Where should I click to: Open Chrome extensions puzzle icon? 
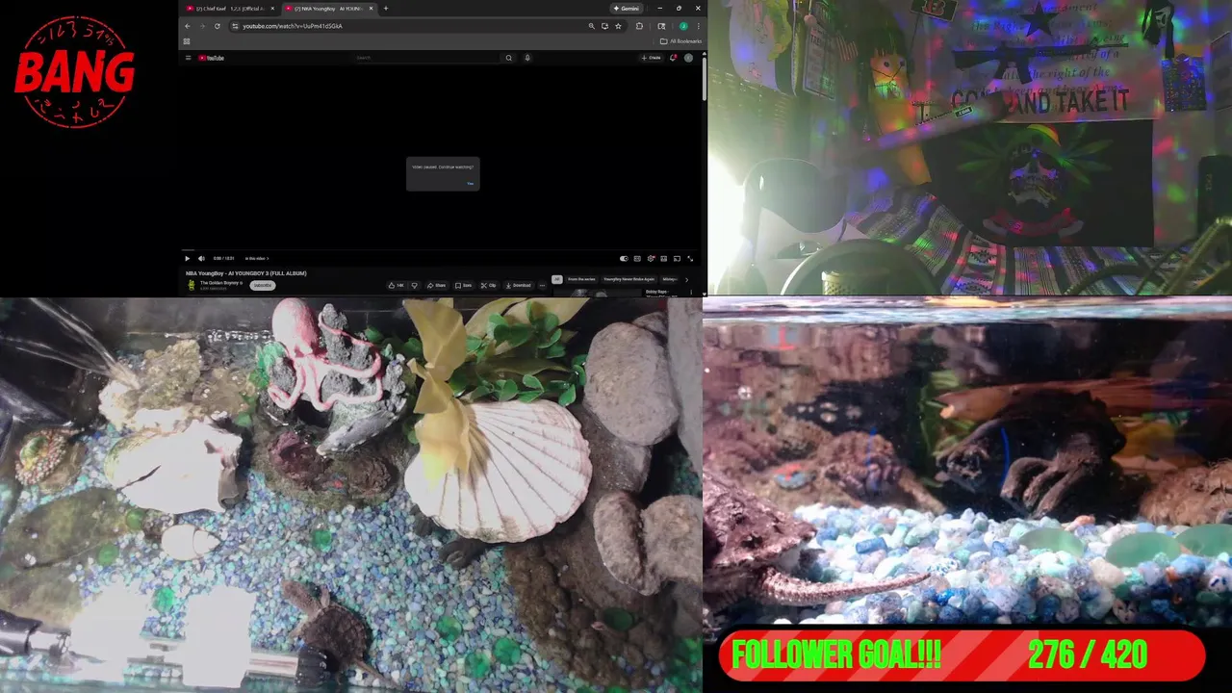639,26
